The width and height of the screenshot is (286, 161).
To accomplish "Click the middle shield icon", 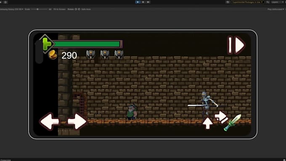I will click(105, 54).
